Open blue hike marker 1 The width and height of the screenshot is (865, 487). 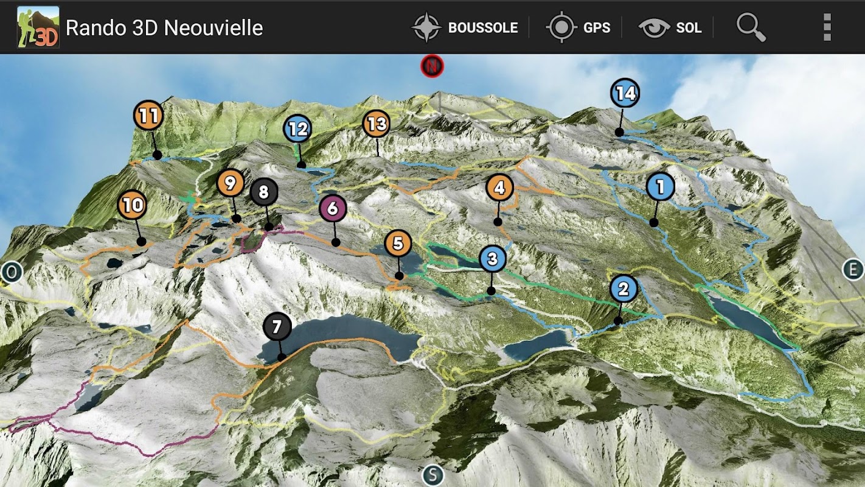tap(661, 186)
